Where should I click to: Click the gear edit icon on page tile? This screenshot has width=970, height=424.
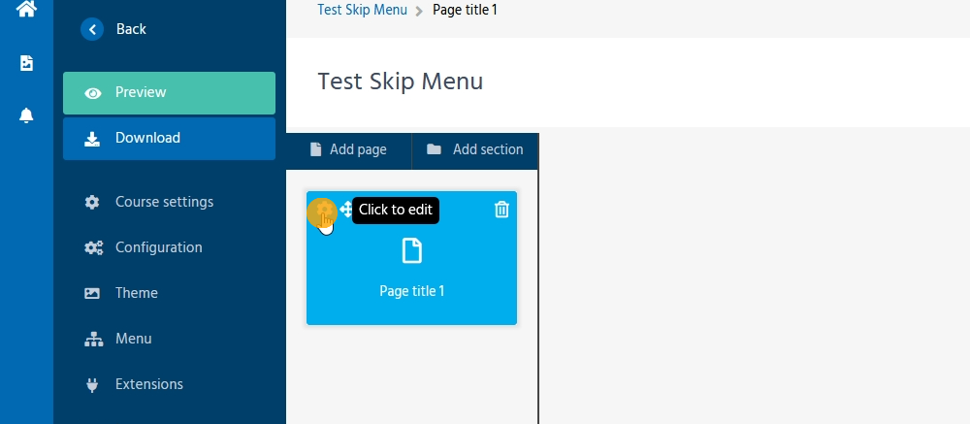tap(322, 211)
